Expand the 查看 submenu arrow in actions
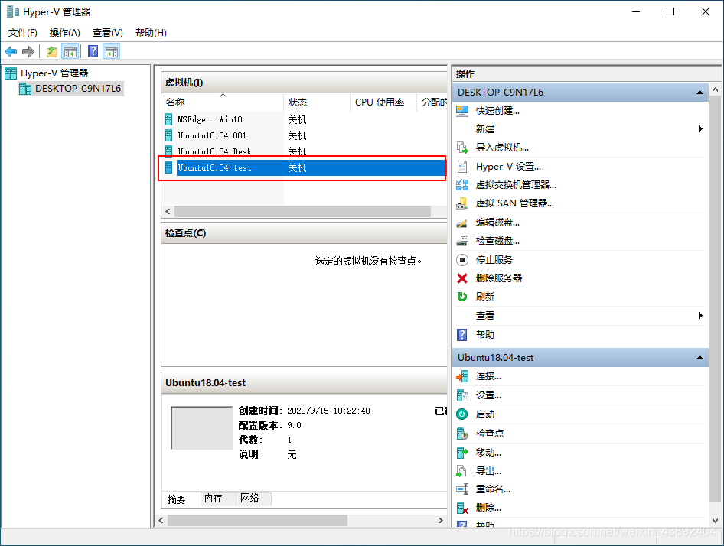Screen dimensions: 724x546 pyautogui.click(x=700, y=316)
